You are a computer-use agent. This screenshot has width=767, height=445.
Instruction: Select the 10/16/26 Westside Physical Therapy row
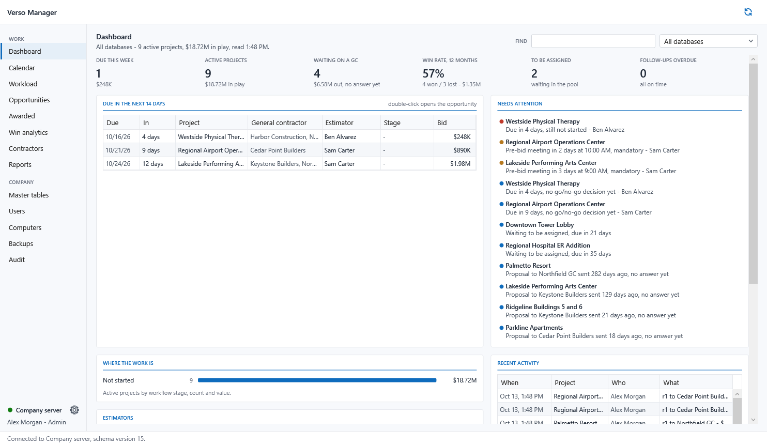[289, 136]
